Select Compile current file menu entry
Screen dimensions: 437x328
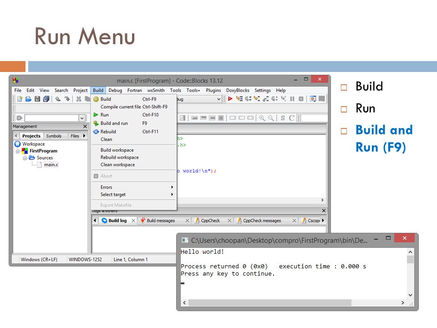tap(134, 107)
